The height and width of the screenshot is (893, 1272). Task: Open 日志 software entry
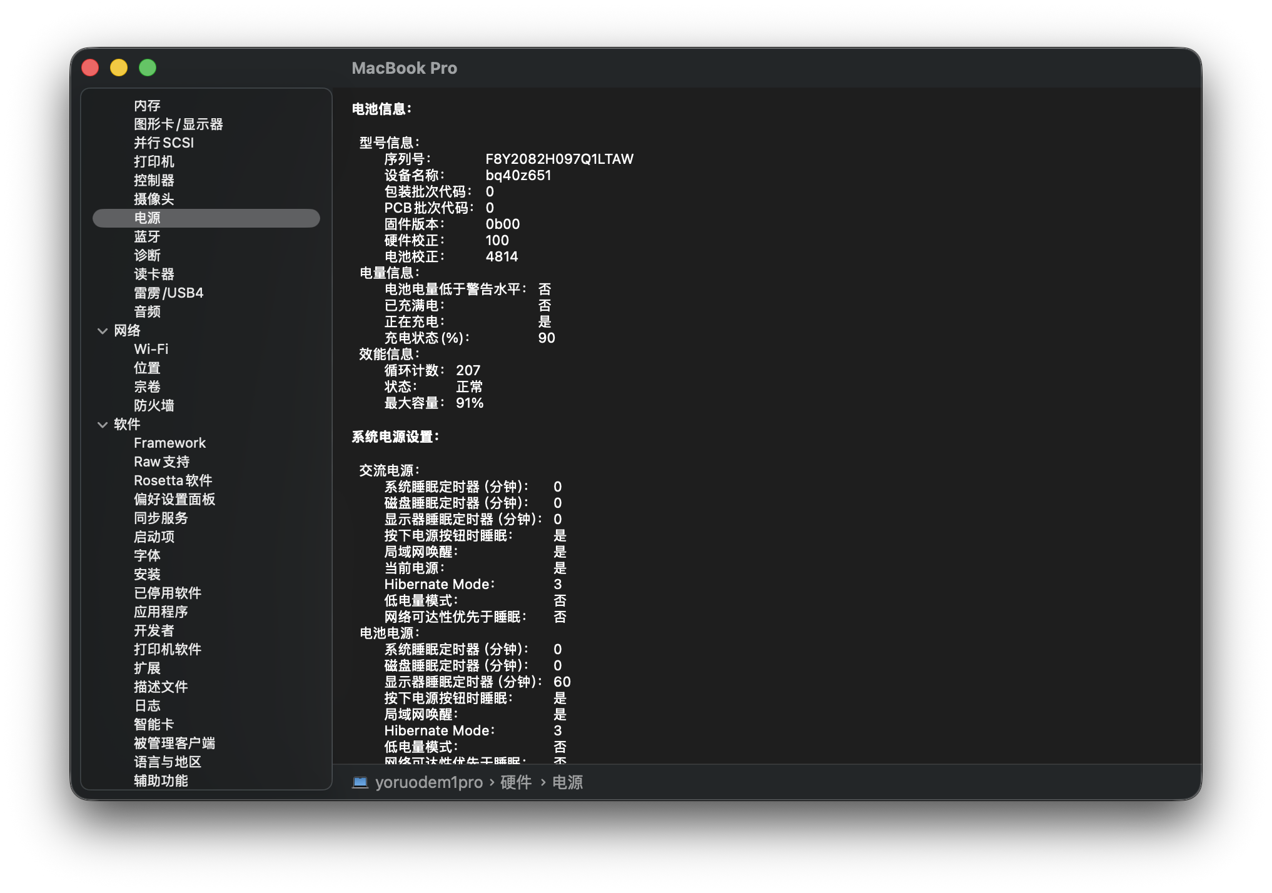[147, 706]
